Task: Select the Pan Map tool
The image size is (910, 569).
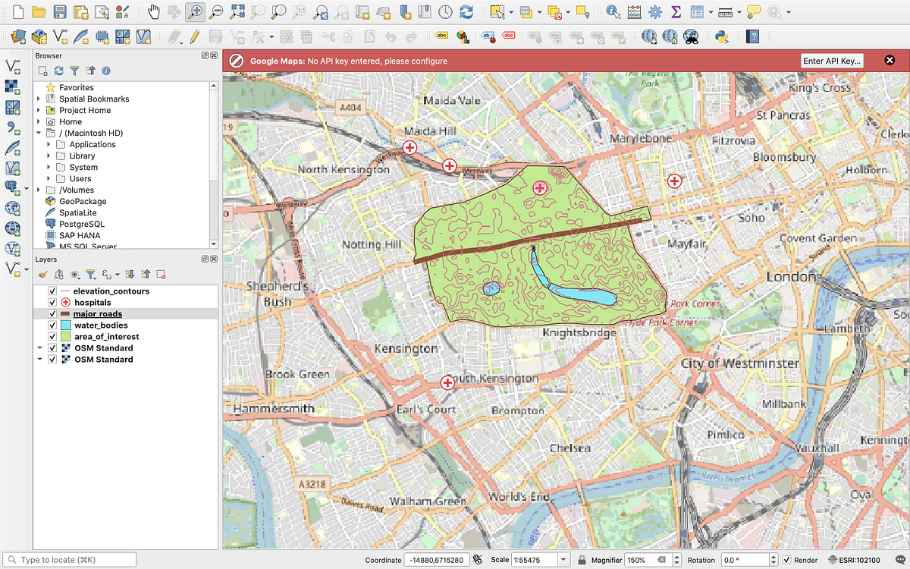Action: click(x=153, y=12)
